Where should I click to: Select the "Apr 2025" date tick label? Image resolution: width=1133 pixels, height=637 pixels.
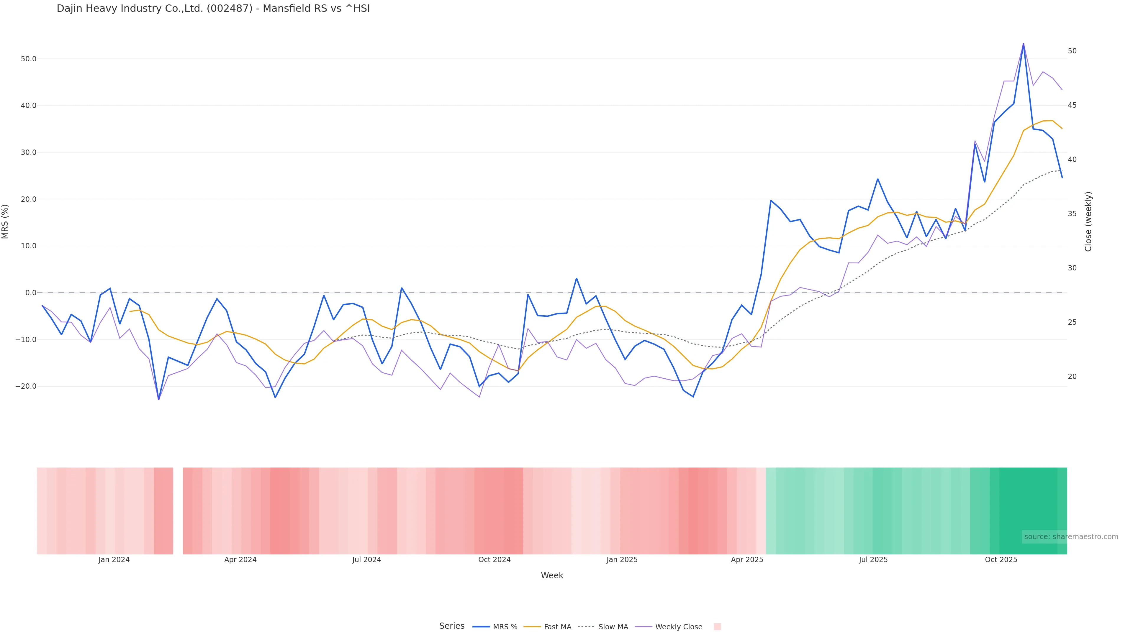tap(747, 560)
